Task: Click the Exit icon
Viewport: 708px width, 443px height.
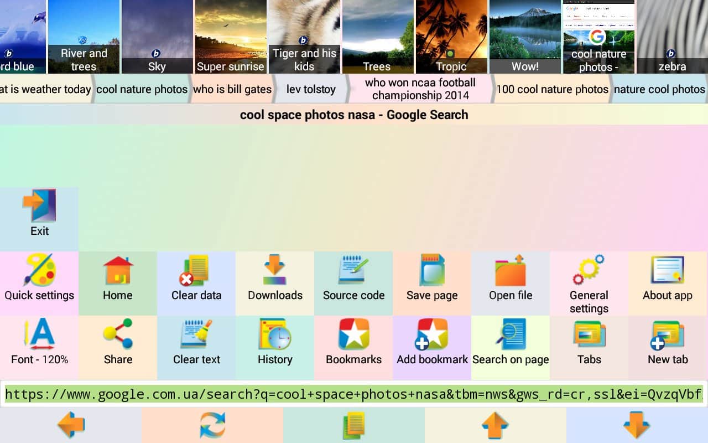Action: (x=39, y=207)
